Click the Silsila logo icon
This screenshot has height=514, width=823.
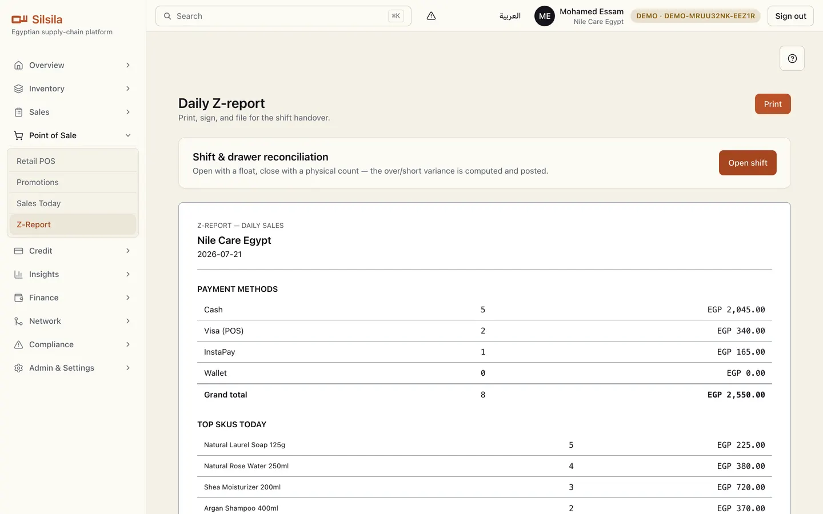(x=19, y=19)
